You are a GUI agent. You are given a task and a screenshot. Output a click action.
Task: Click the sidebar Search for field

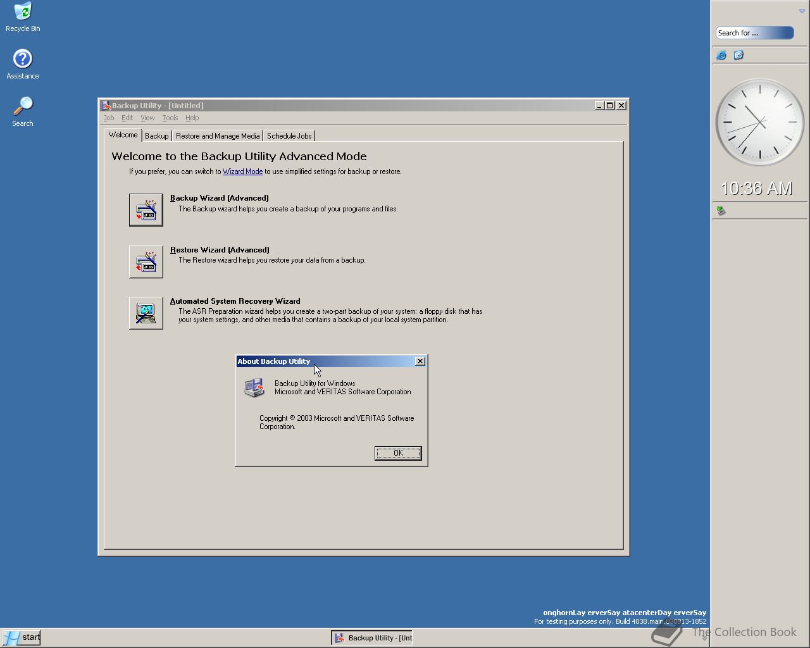pyautogui.click(x=755, y=33)
